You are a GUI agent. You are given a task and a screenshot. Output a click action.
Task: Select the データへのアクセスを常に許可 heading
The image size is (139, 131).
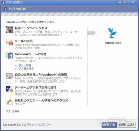(35, 87)
